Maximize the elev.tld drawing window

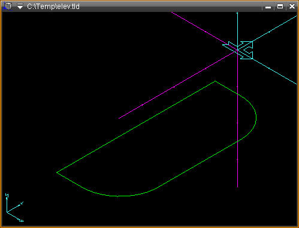click(280, 7)
